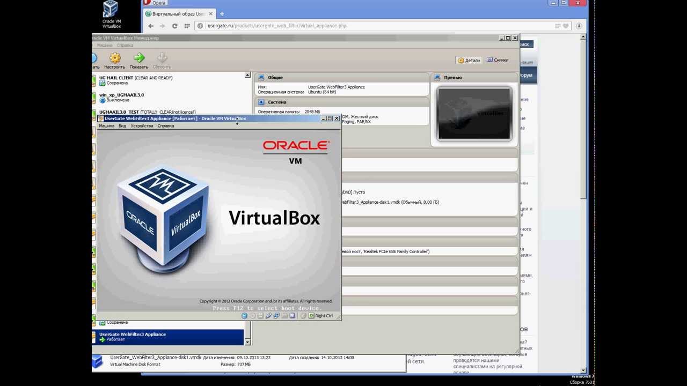Click the Выключена power state icon
Screen dimensions: 687x386
102,100
